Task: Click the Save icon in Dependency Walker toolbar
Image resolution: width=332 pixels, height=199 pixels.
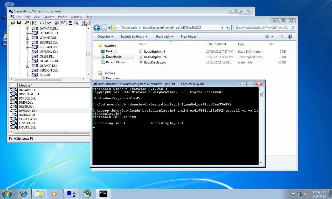Action: point(19,23)
